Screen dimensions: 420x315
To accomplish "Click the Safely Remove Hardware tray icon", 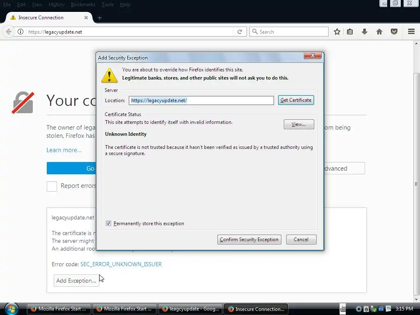I will pos(374,309).
